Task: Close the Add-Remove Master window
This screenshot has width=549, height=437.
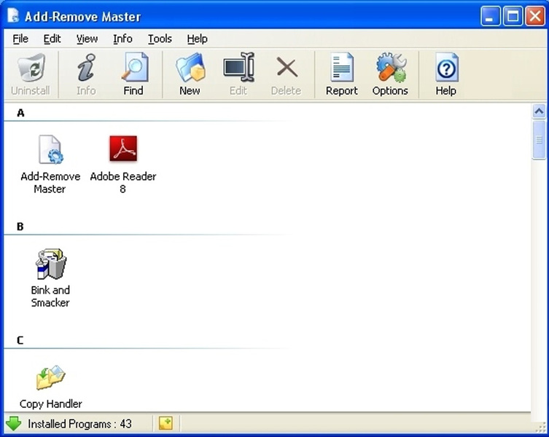Action: (535, 16)
